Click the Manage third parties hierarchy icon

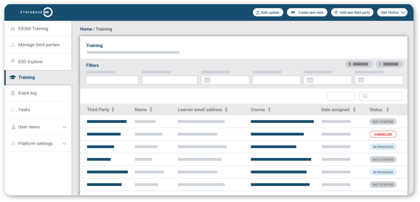tap(13, 45)
